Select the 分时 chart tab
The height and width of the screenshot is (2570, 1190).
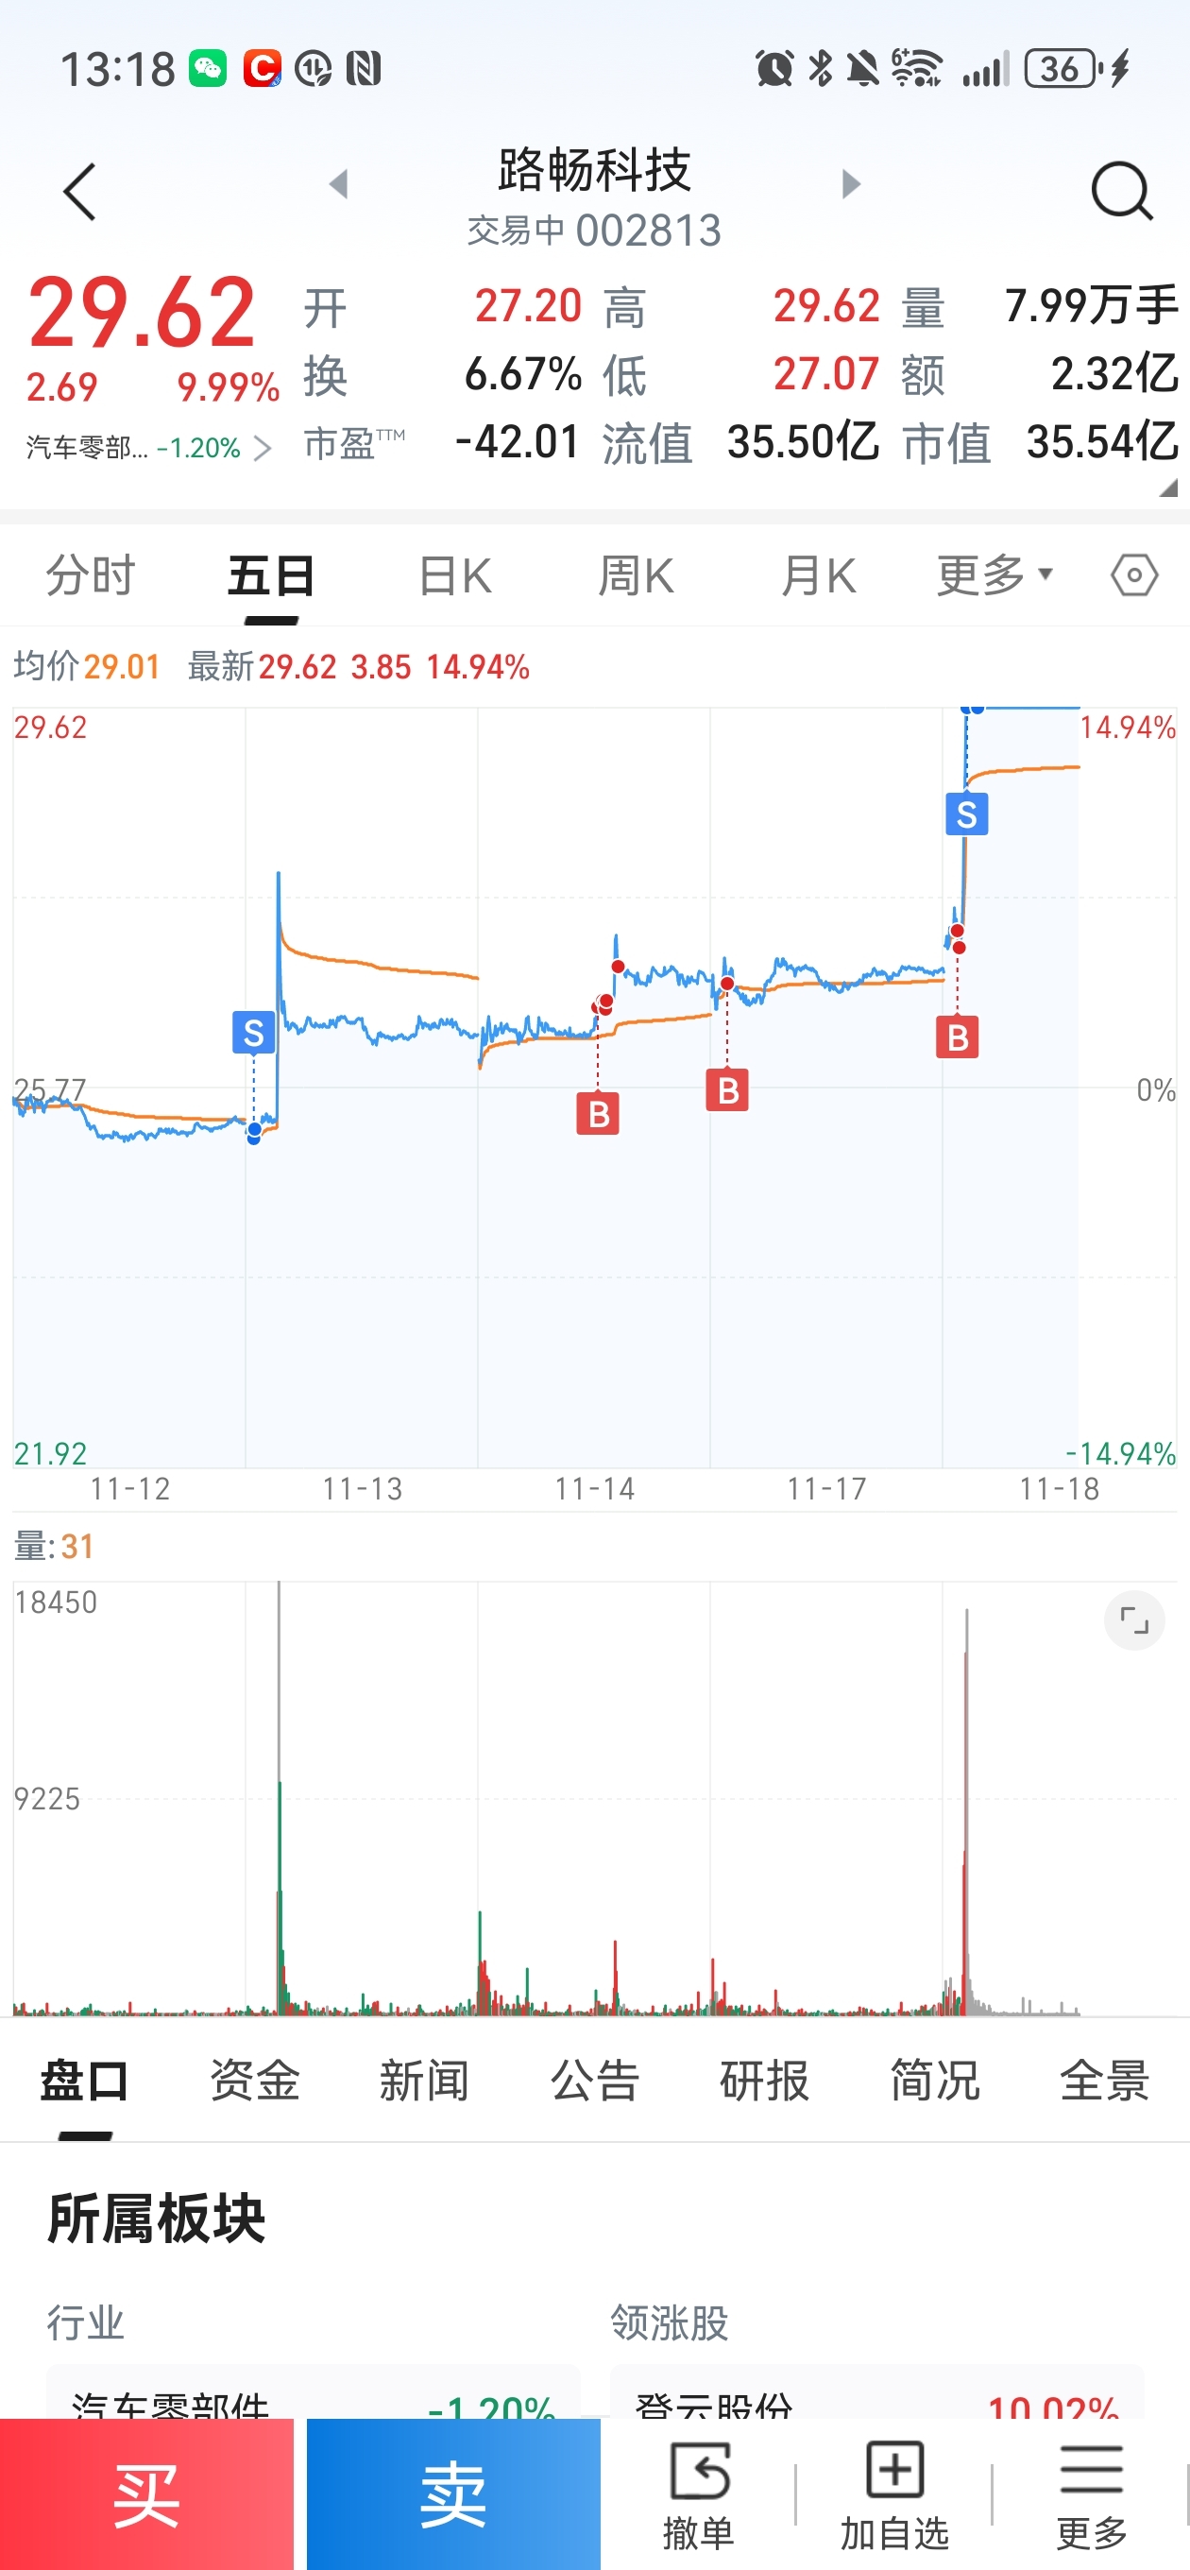[91, 575]
